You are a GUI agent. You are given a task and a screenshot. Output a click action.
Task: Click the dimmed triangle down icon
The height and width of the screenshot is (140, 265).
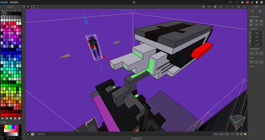(233, 7)
